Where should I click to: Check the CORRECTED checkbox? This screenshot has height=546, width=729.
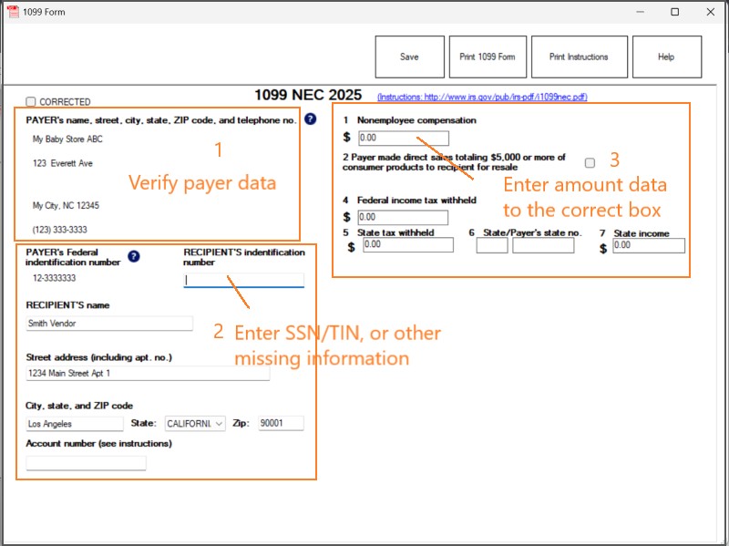[31, 102]
